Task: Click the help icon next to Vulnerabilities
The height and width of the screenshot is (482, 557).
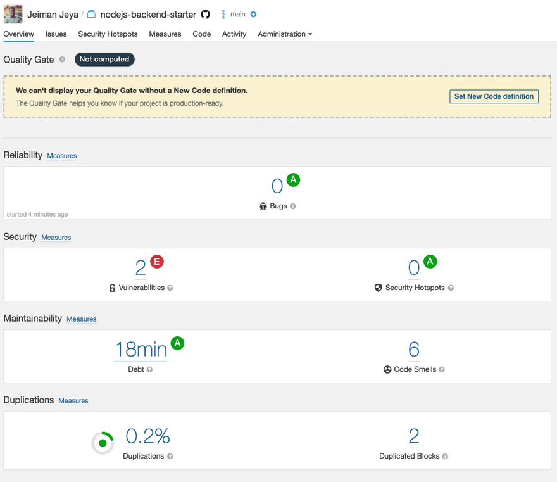Action: 170,288
